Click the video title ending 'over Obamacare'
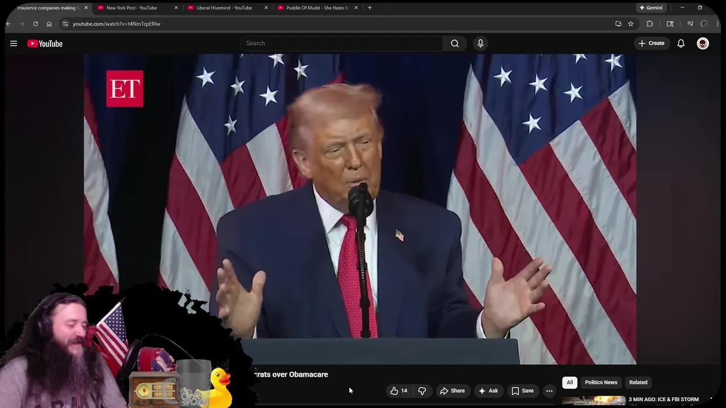This screenshot has height=408, width=726. click(291, 375)
